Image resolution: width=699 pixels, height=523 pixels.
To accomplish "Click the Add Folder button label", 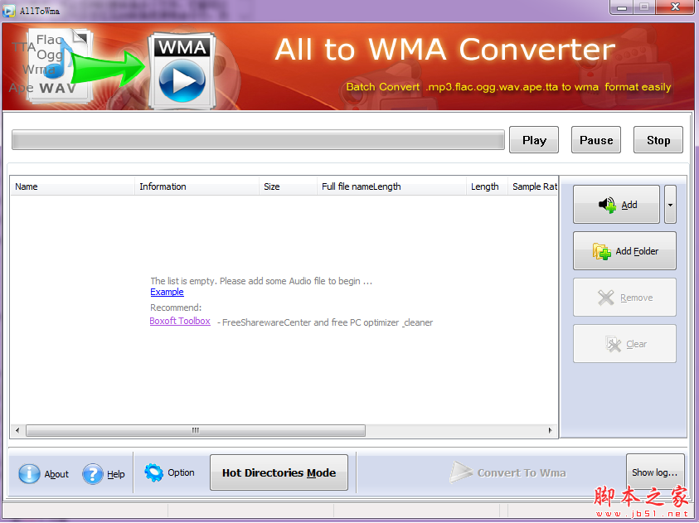I will point(637,251).
